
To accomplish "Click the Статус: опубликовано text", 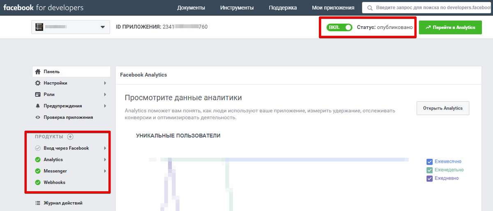I will coord(385,27).
